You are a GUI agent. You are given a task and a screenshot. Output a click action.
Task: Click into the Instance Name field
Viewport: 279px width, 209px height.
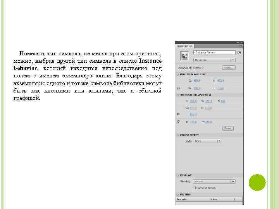tap(214, 53)
